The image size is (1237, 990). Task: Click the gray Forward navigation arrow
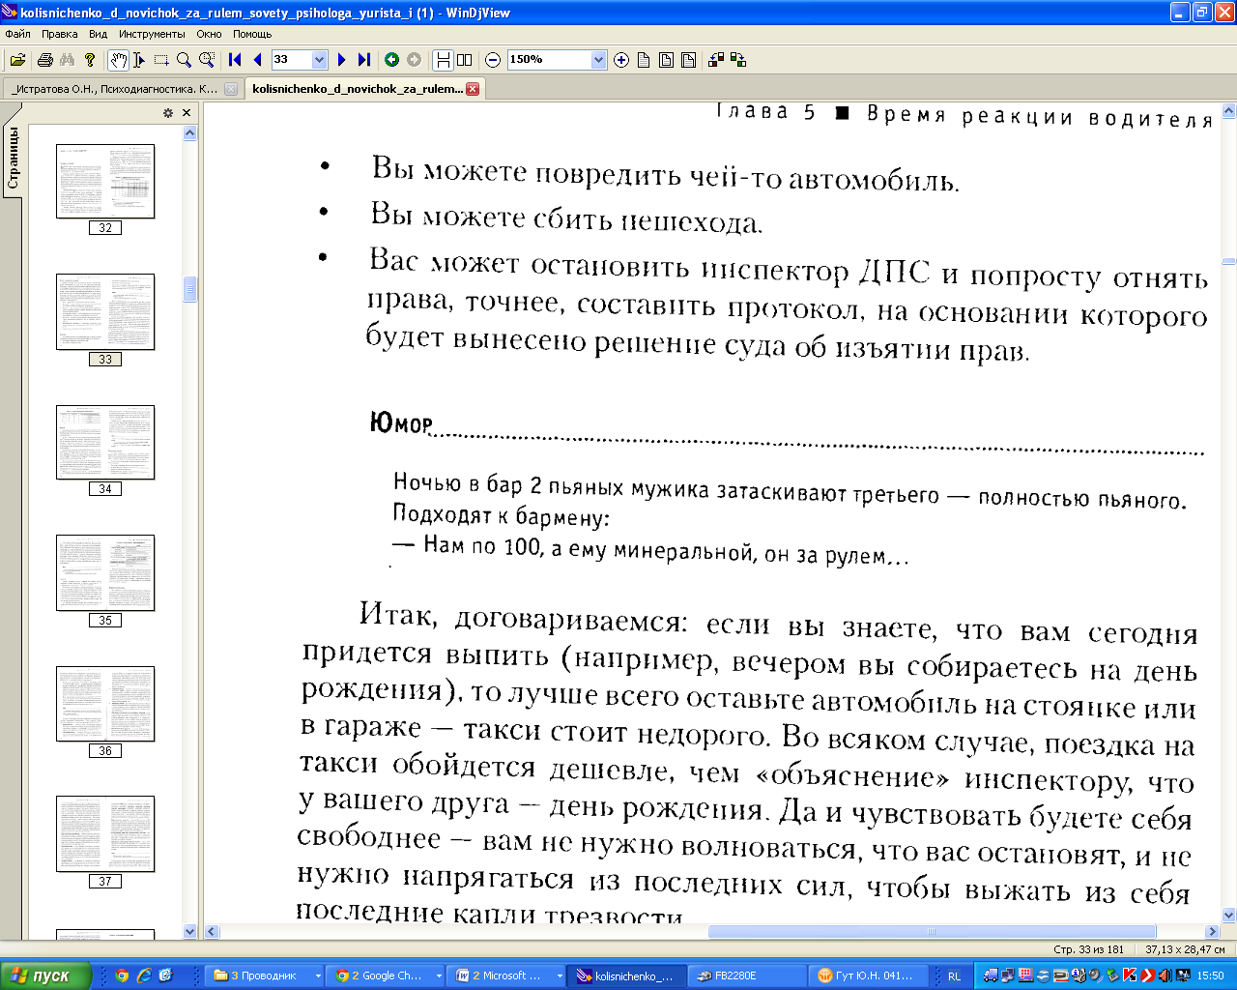(414, 60)
